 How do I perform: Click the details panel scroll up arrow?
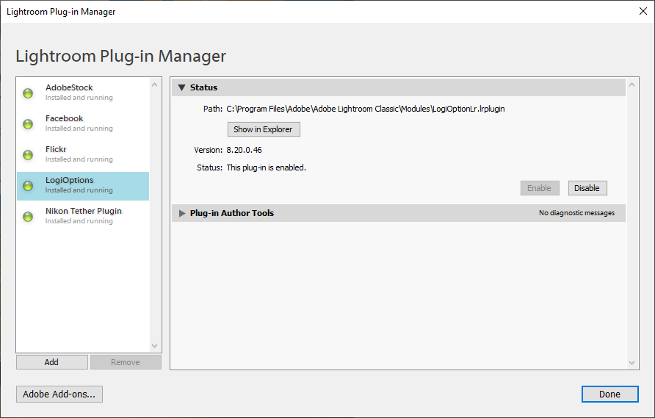632,85
